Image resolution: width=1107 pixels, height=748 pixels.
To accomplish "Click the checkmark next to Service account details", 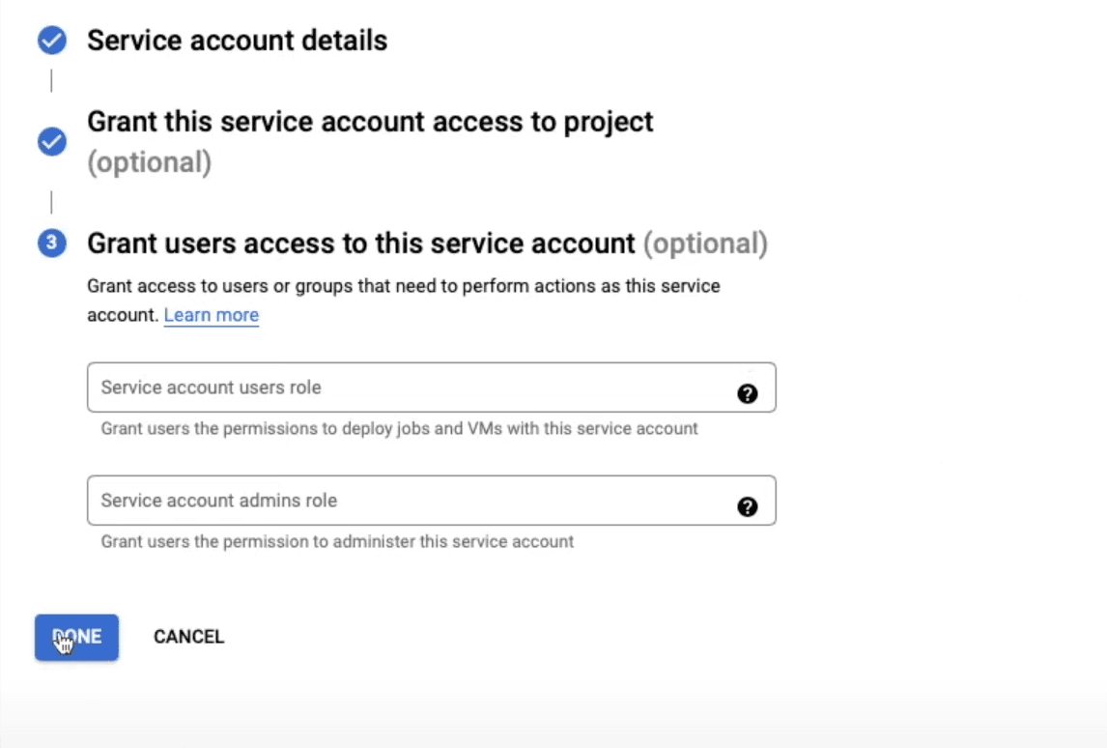I will [x=50, y=41].
